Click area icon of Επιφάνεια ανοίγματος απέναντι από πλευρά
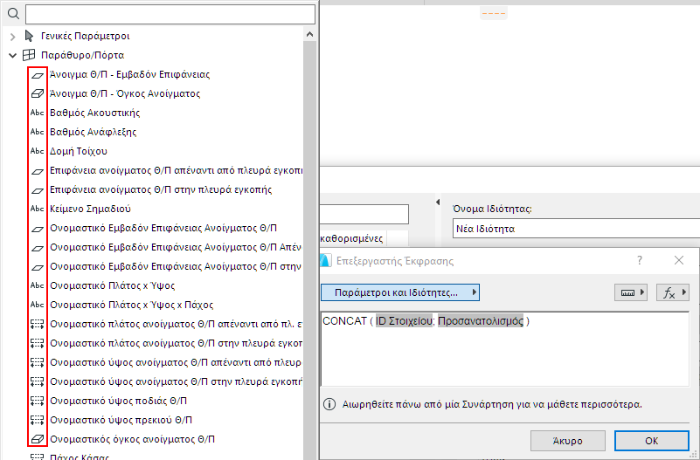The height and width of the screenshot is (460, 700). coord(37,171)
